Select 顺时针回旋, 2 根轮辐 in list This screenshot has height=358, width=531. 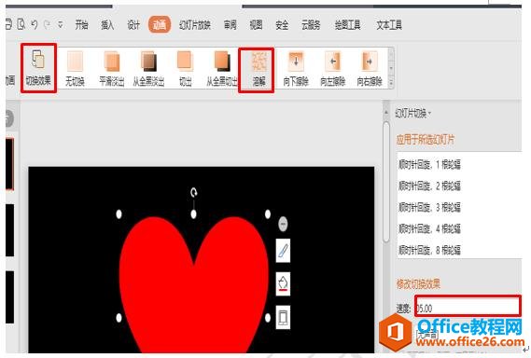point(459,186)
